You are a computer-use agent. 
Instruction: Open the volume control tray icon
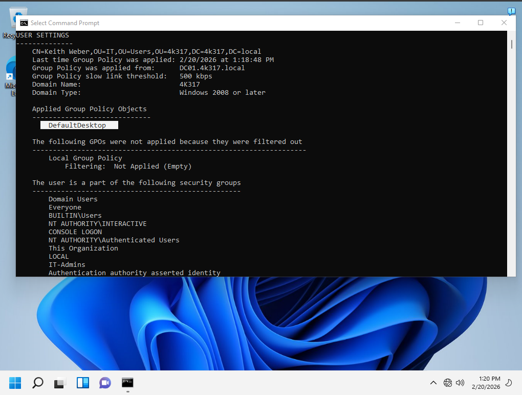point(460,383)
